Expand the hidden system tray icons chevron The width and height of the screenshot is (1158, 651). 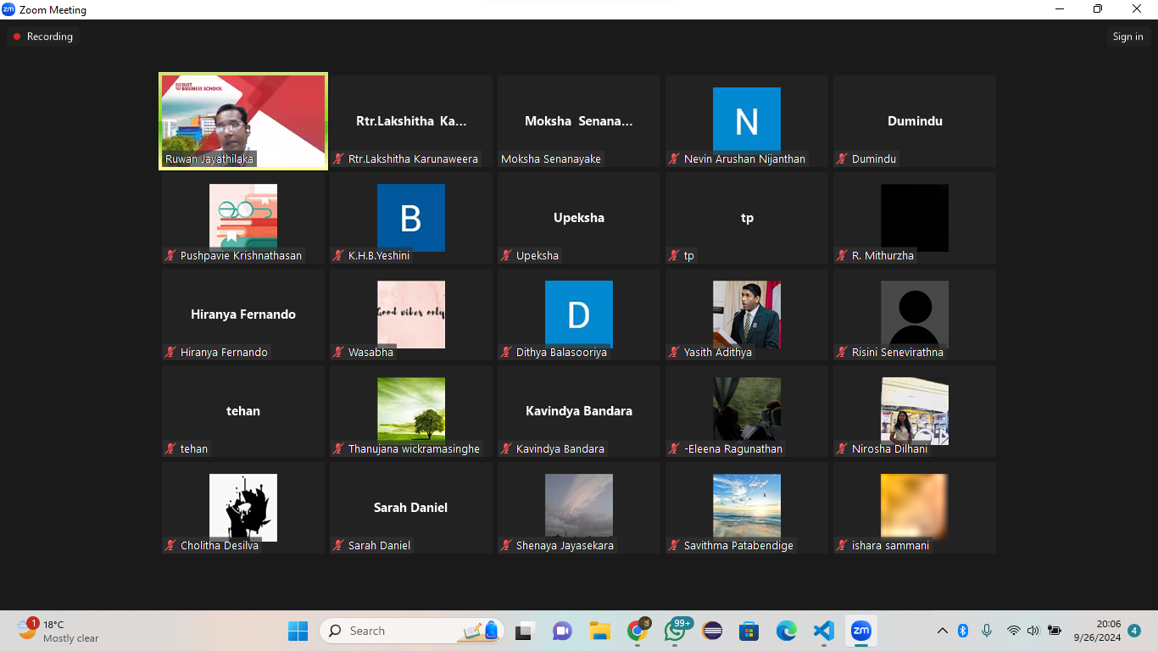(x=942, y=631)
